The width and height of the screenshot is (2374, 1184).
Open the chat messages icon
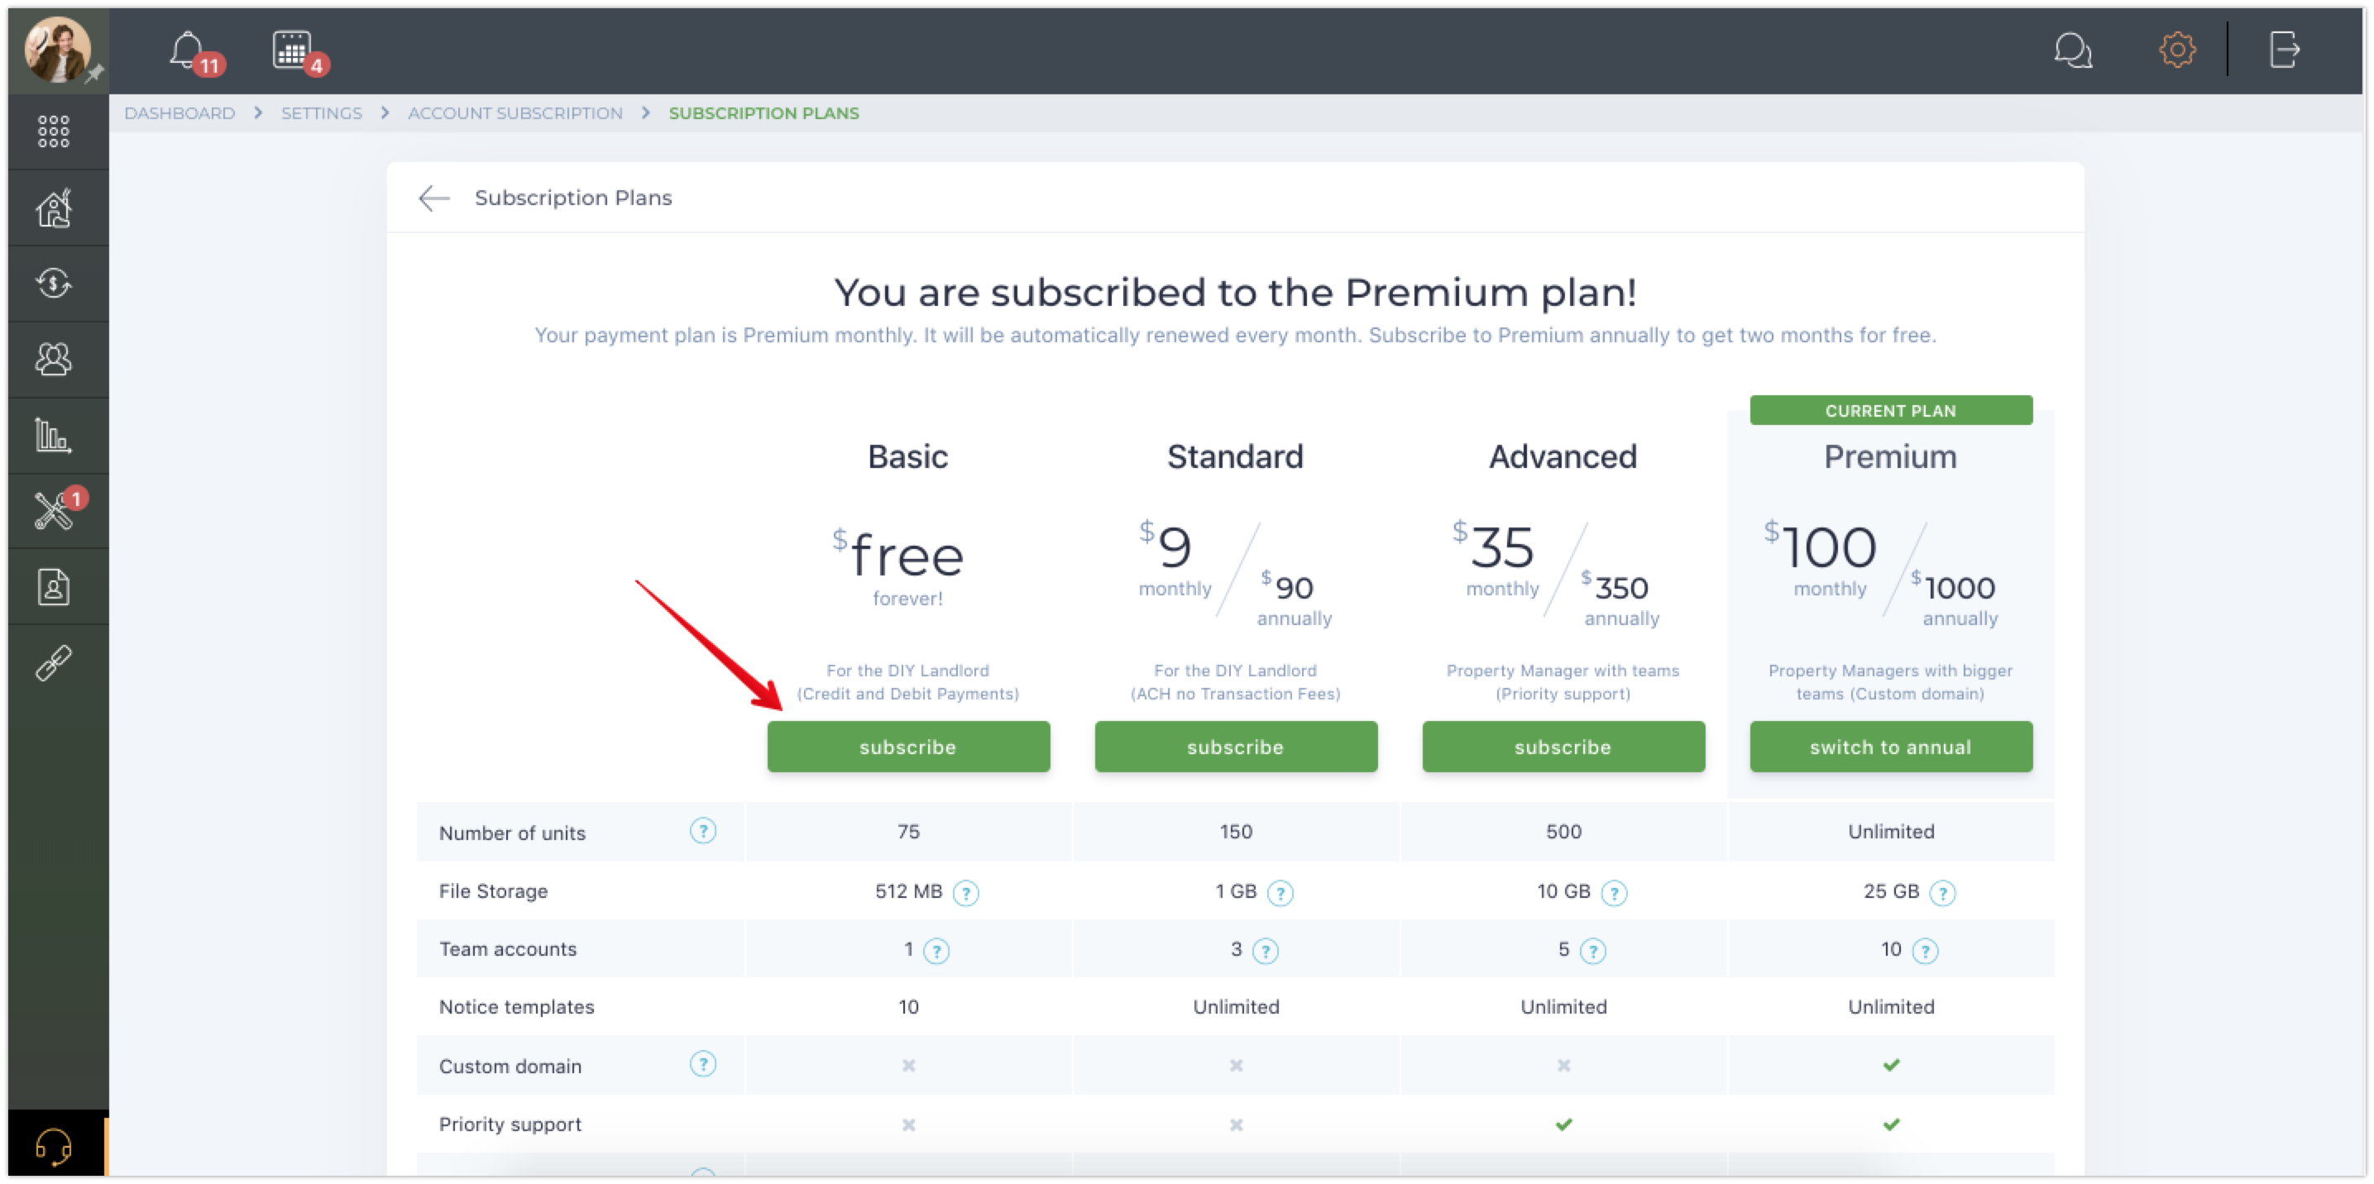tap(2073, 50)
